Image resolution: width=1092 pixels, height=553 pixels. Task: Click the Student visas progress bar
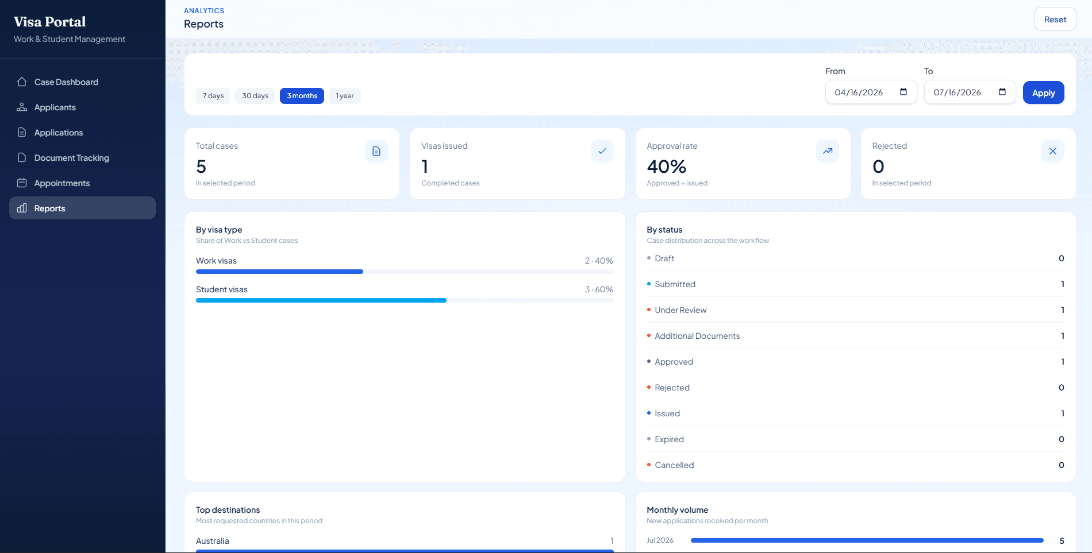click(405, 300)
